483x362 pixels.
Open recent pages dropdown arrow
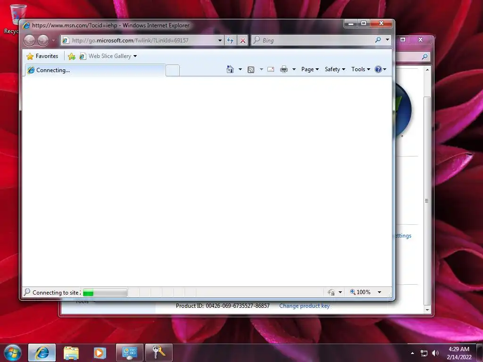click(53, 41)
